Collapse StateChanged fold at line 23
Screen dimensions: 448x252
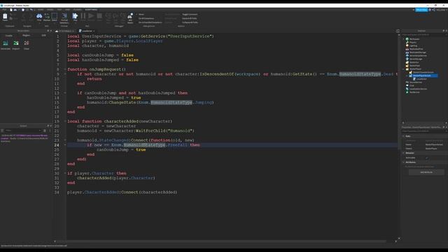click(x=65, y=140)
